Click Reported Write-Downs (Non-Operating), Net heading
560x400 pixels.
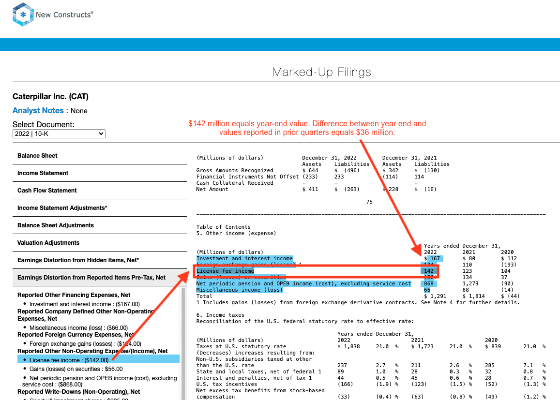point(78,392)
